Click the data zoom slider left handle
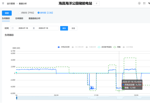Image resolution: width=150 pixels, height=103 pixels. click(17, 98)
